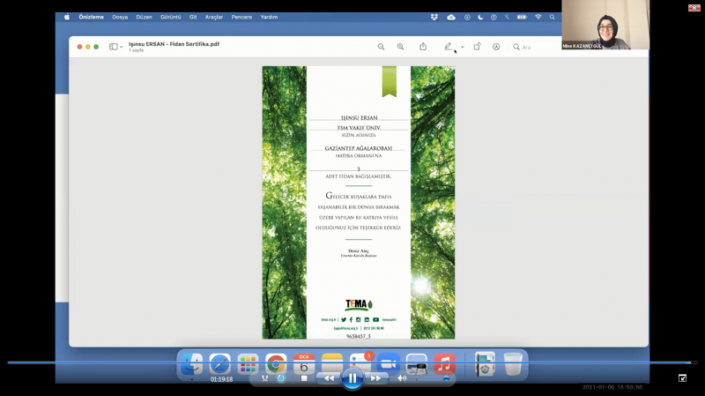Click the zoom out magnifier icon
Screen dimensions: 705x396
point(381,47)
